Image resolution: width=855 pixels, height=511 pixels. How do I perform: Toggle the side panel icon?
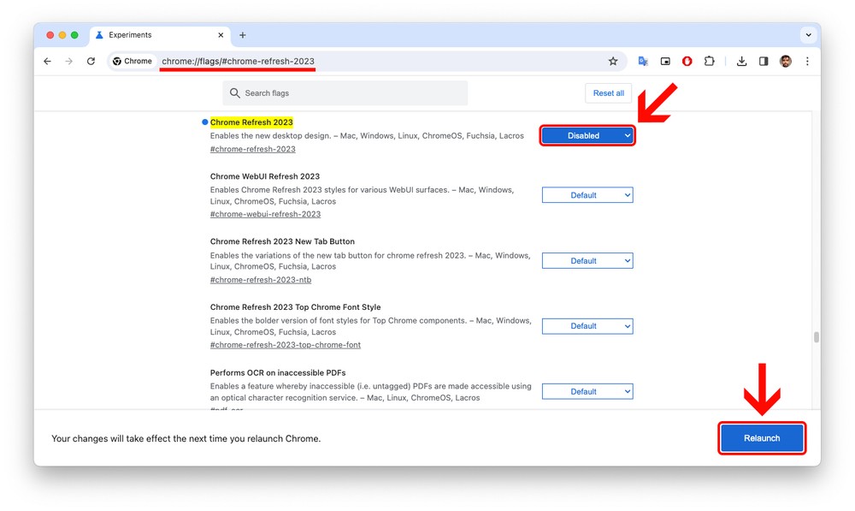pyautogui.click(x=764, y=61)
